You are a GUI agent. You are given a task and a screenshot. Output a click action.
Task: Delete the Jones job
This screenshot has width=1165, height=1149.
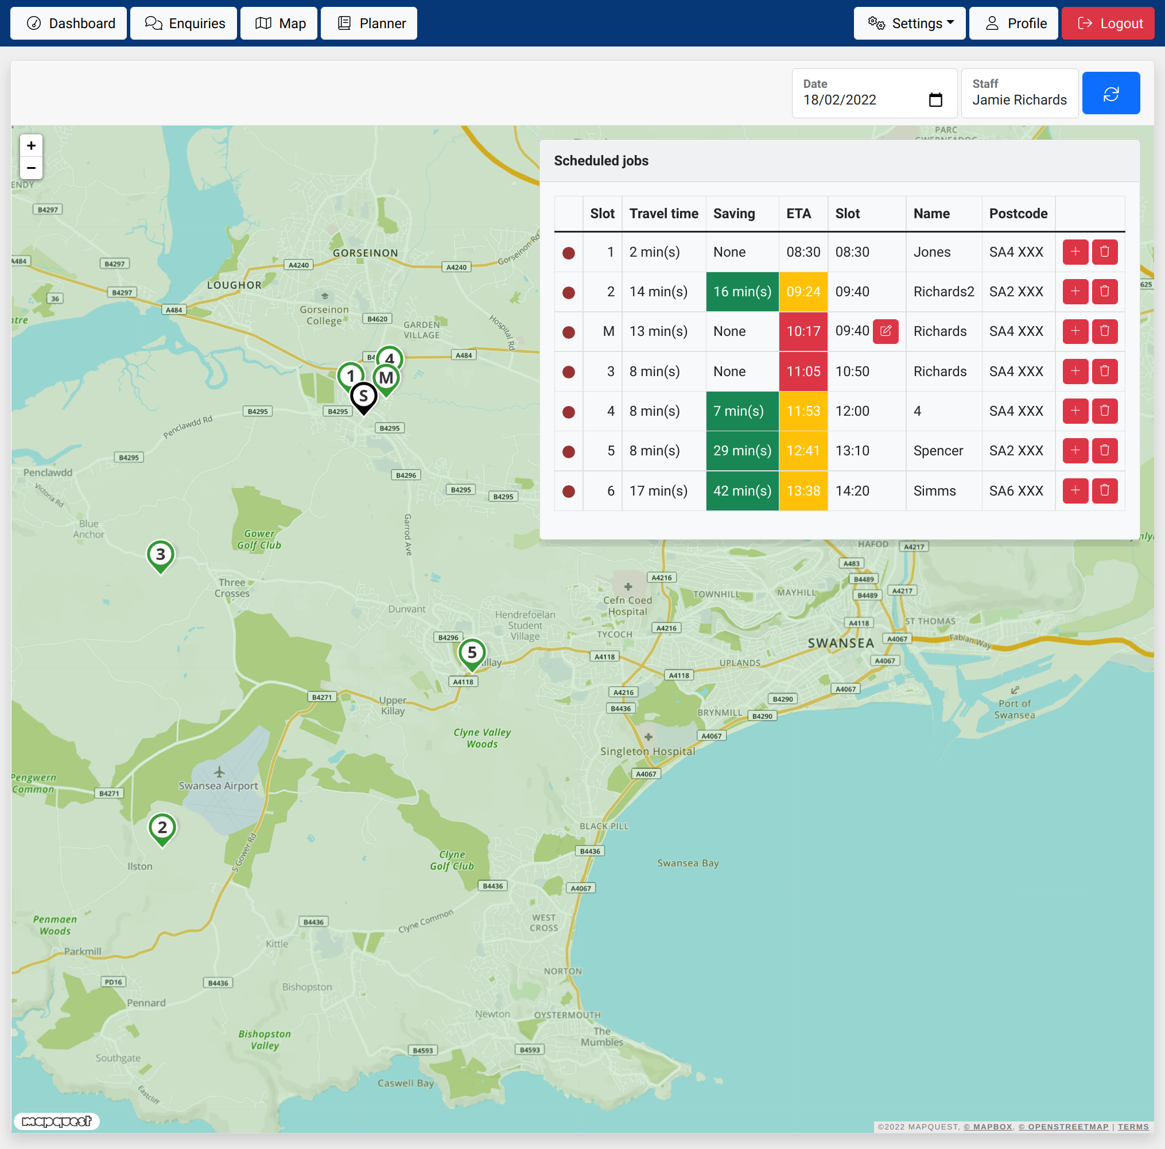tap(1105, 252)
